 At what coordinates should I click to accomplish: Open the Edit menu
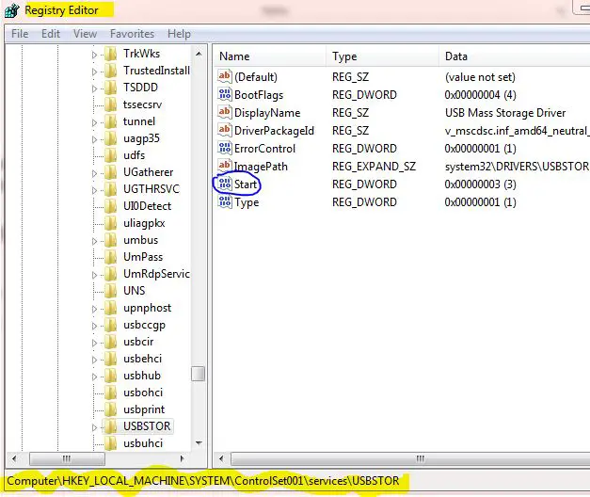point(51,34)
